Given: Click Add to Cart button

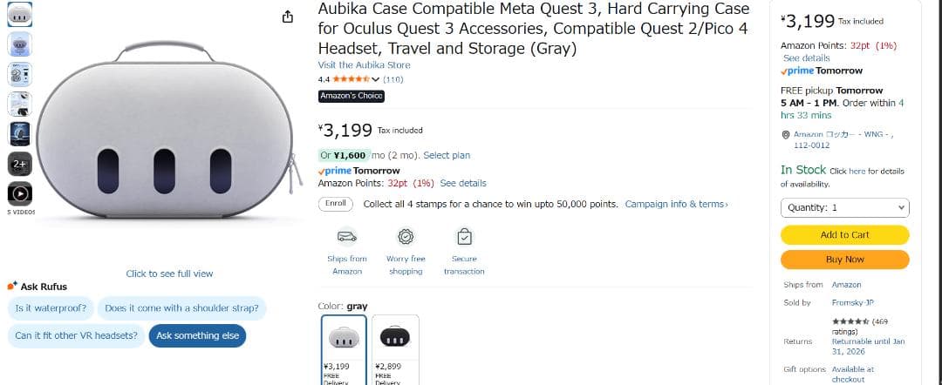Looking at the screenshot, I should point(844,235).
